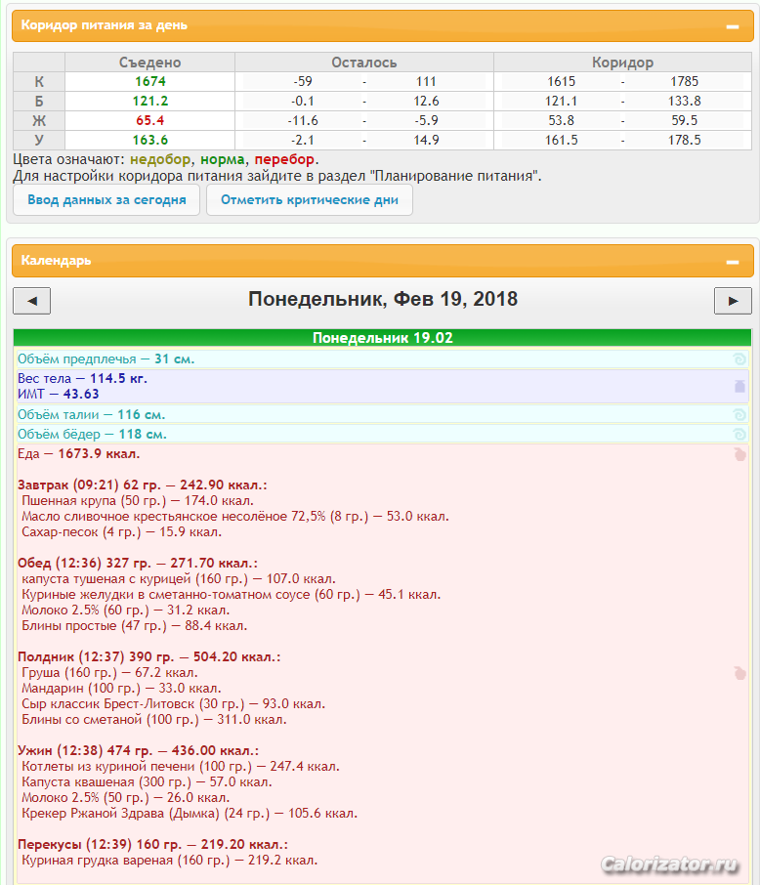Viewport: 760px width, 885px height.
Task: Click the Коридор column header
Action: click(623, 63)
